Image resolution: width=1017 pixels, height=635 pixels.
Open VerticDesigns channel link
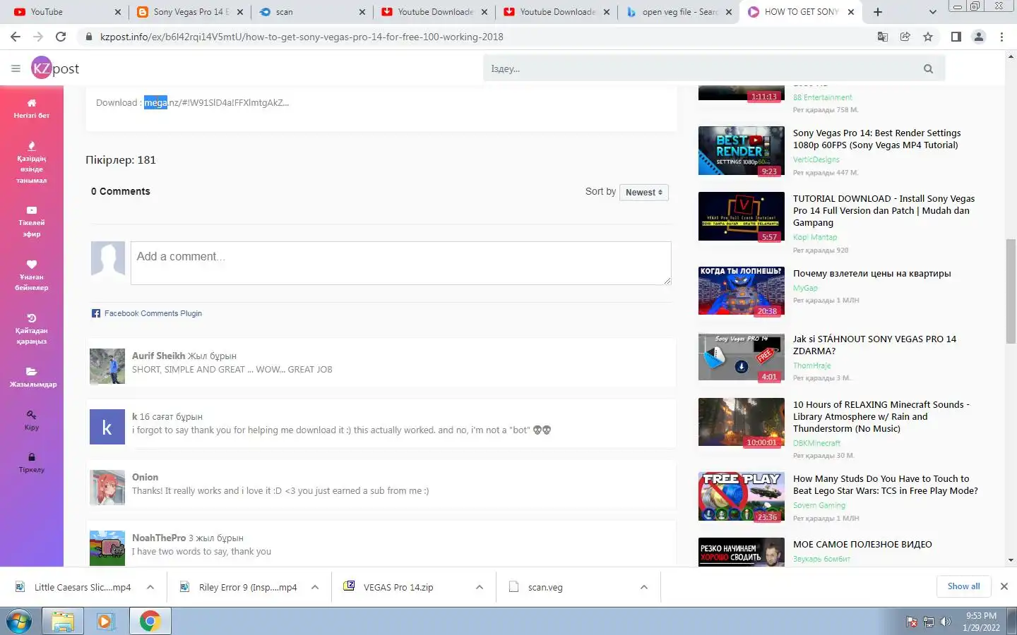pyautogui.click(x=816, y=159)
